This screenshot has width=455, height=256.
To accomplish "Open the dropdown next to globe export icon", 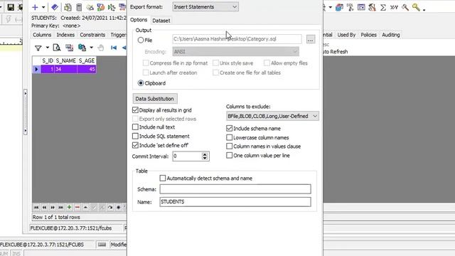I will point(91,48).
